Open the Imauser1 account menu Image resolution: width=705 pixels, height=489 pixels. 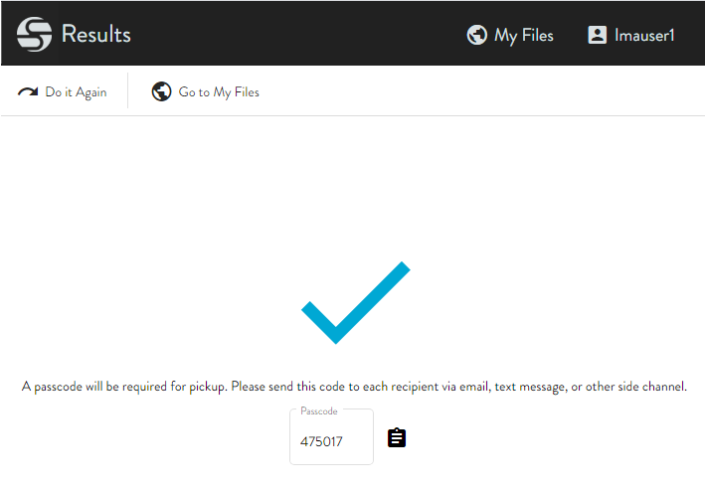click(644, 35)
